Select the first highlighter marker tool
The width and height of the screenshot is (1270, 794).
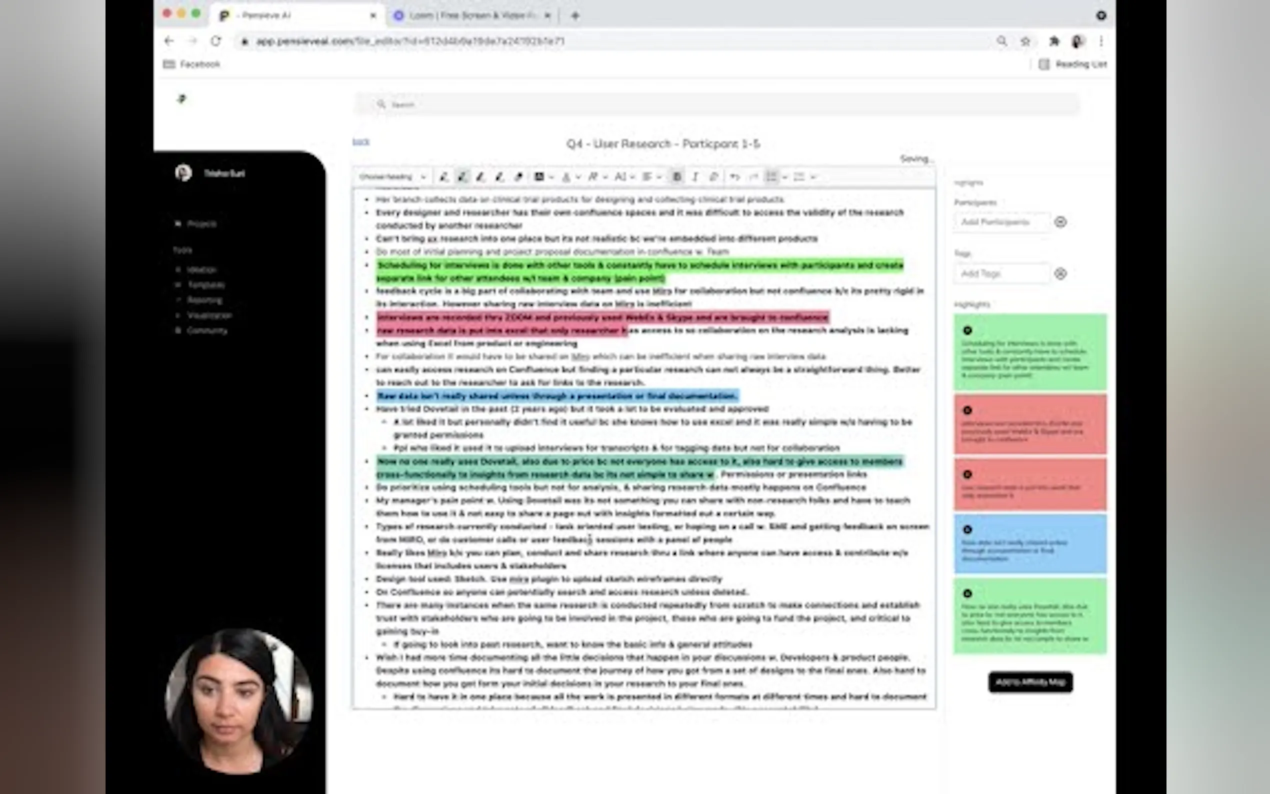point(443,177)
